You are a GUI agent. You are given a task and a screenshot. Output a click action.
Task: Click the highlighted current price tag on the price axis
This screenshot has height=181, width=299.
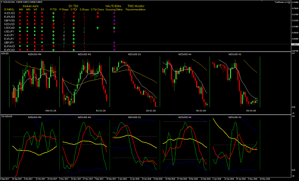pyautogui.click(x=295, y=44)
